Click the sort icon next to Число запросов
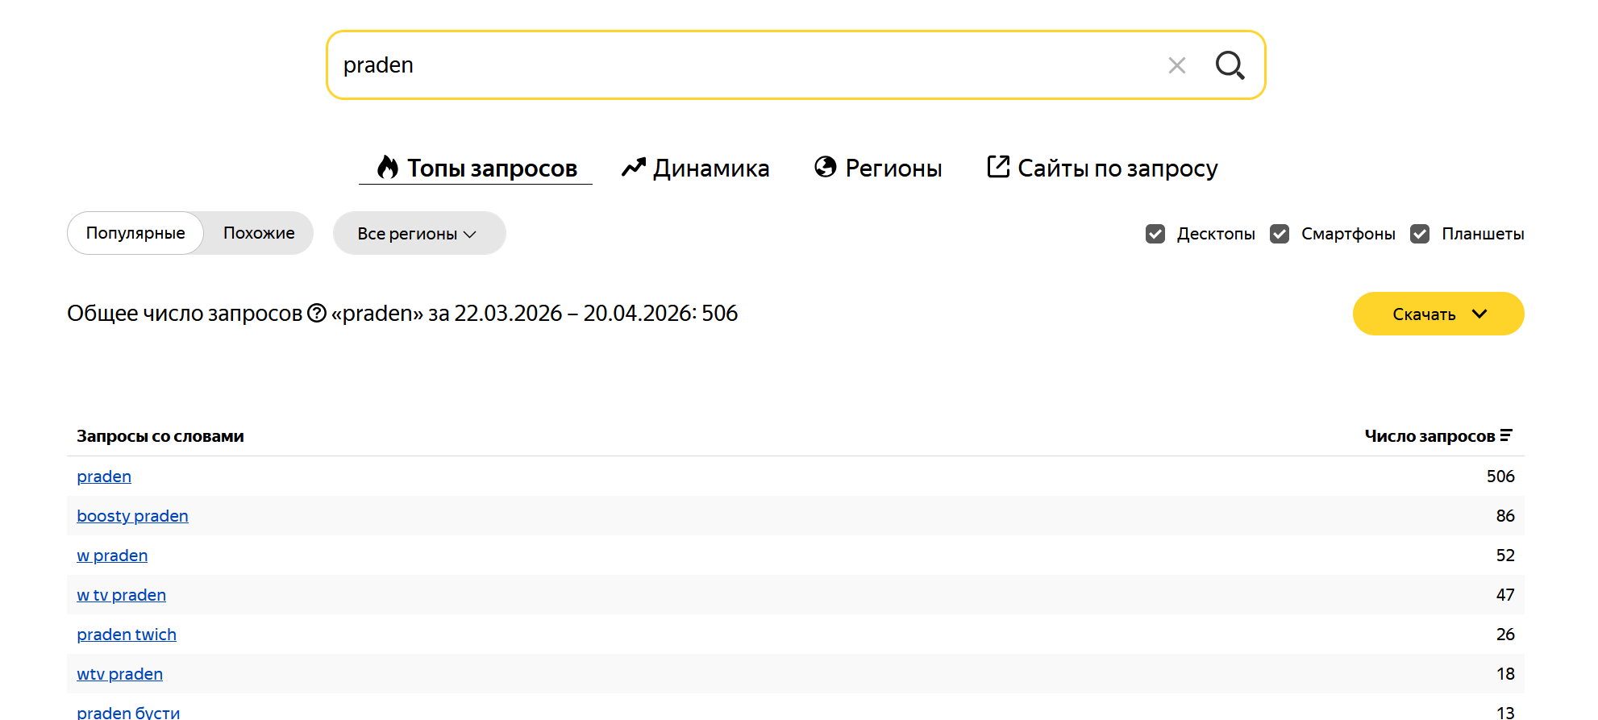 1506,435
